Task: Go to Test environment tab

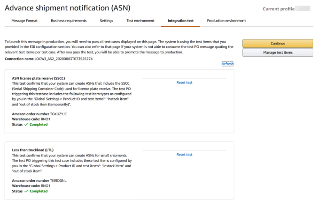Action: coord(140,21)
